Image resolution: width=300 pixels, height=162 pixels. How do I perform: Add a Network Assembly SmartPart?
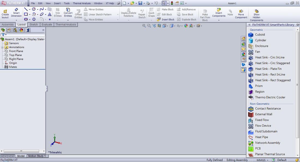264,143
